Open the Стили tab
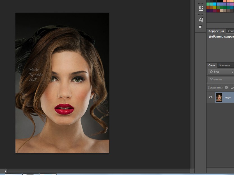This screenshot has width=234, height=175. pos(231,31)
